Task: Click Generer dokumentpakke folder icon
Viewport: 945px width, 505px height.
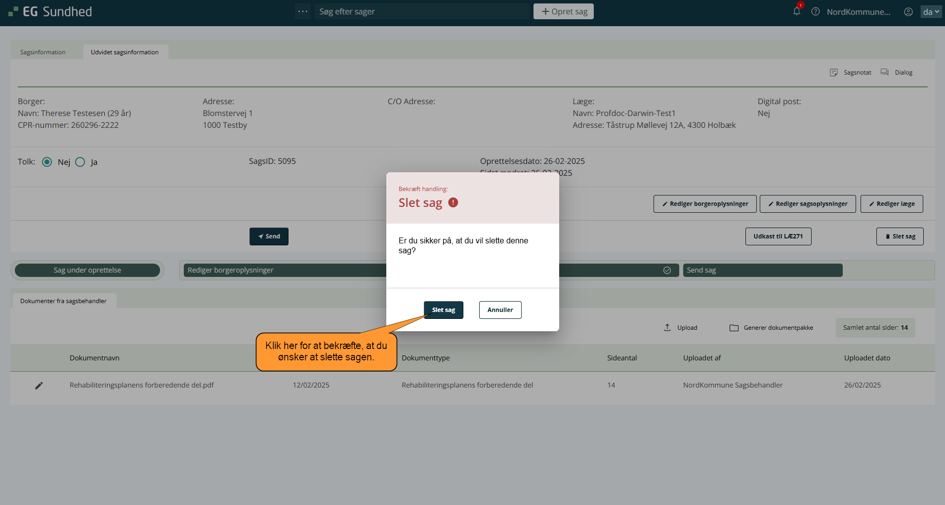Action: pos(734,328)
